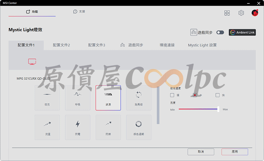Check the slow (慢) light speed box

(x=172, y=95)
